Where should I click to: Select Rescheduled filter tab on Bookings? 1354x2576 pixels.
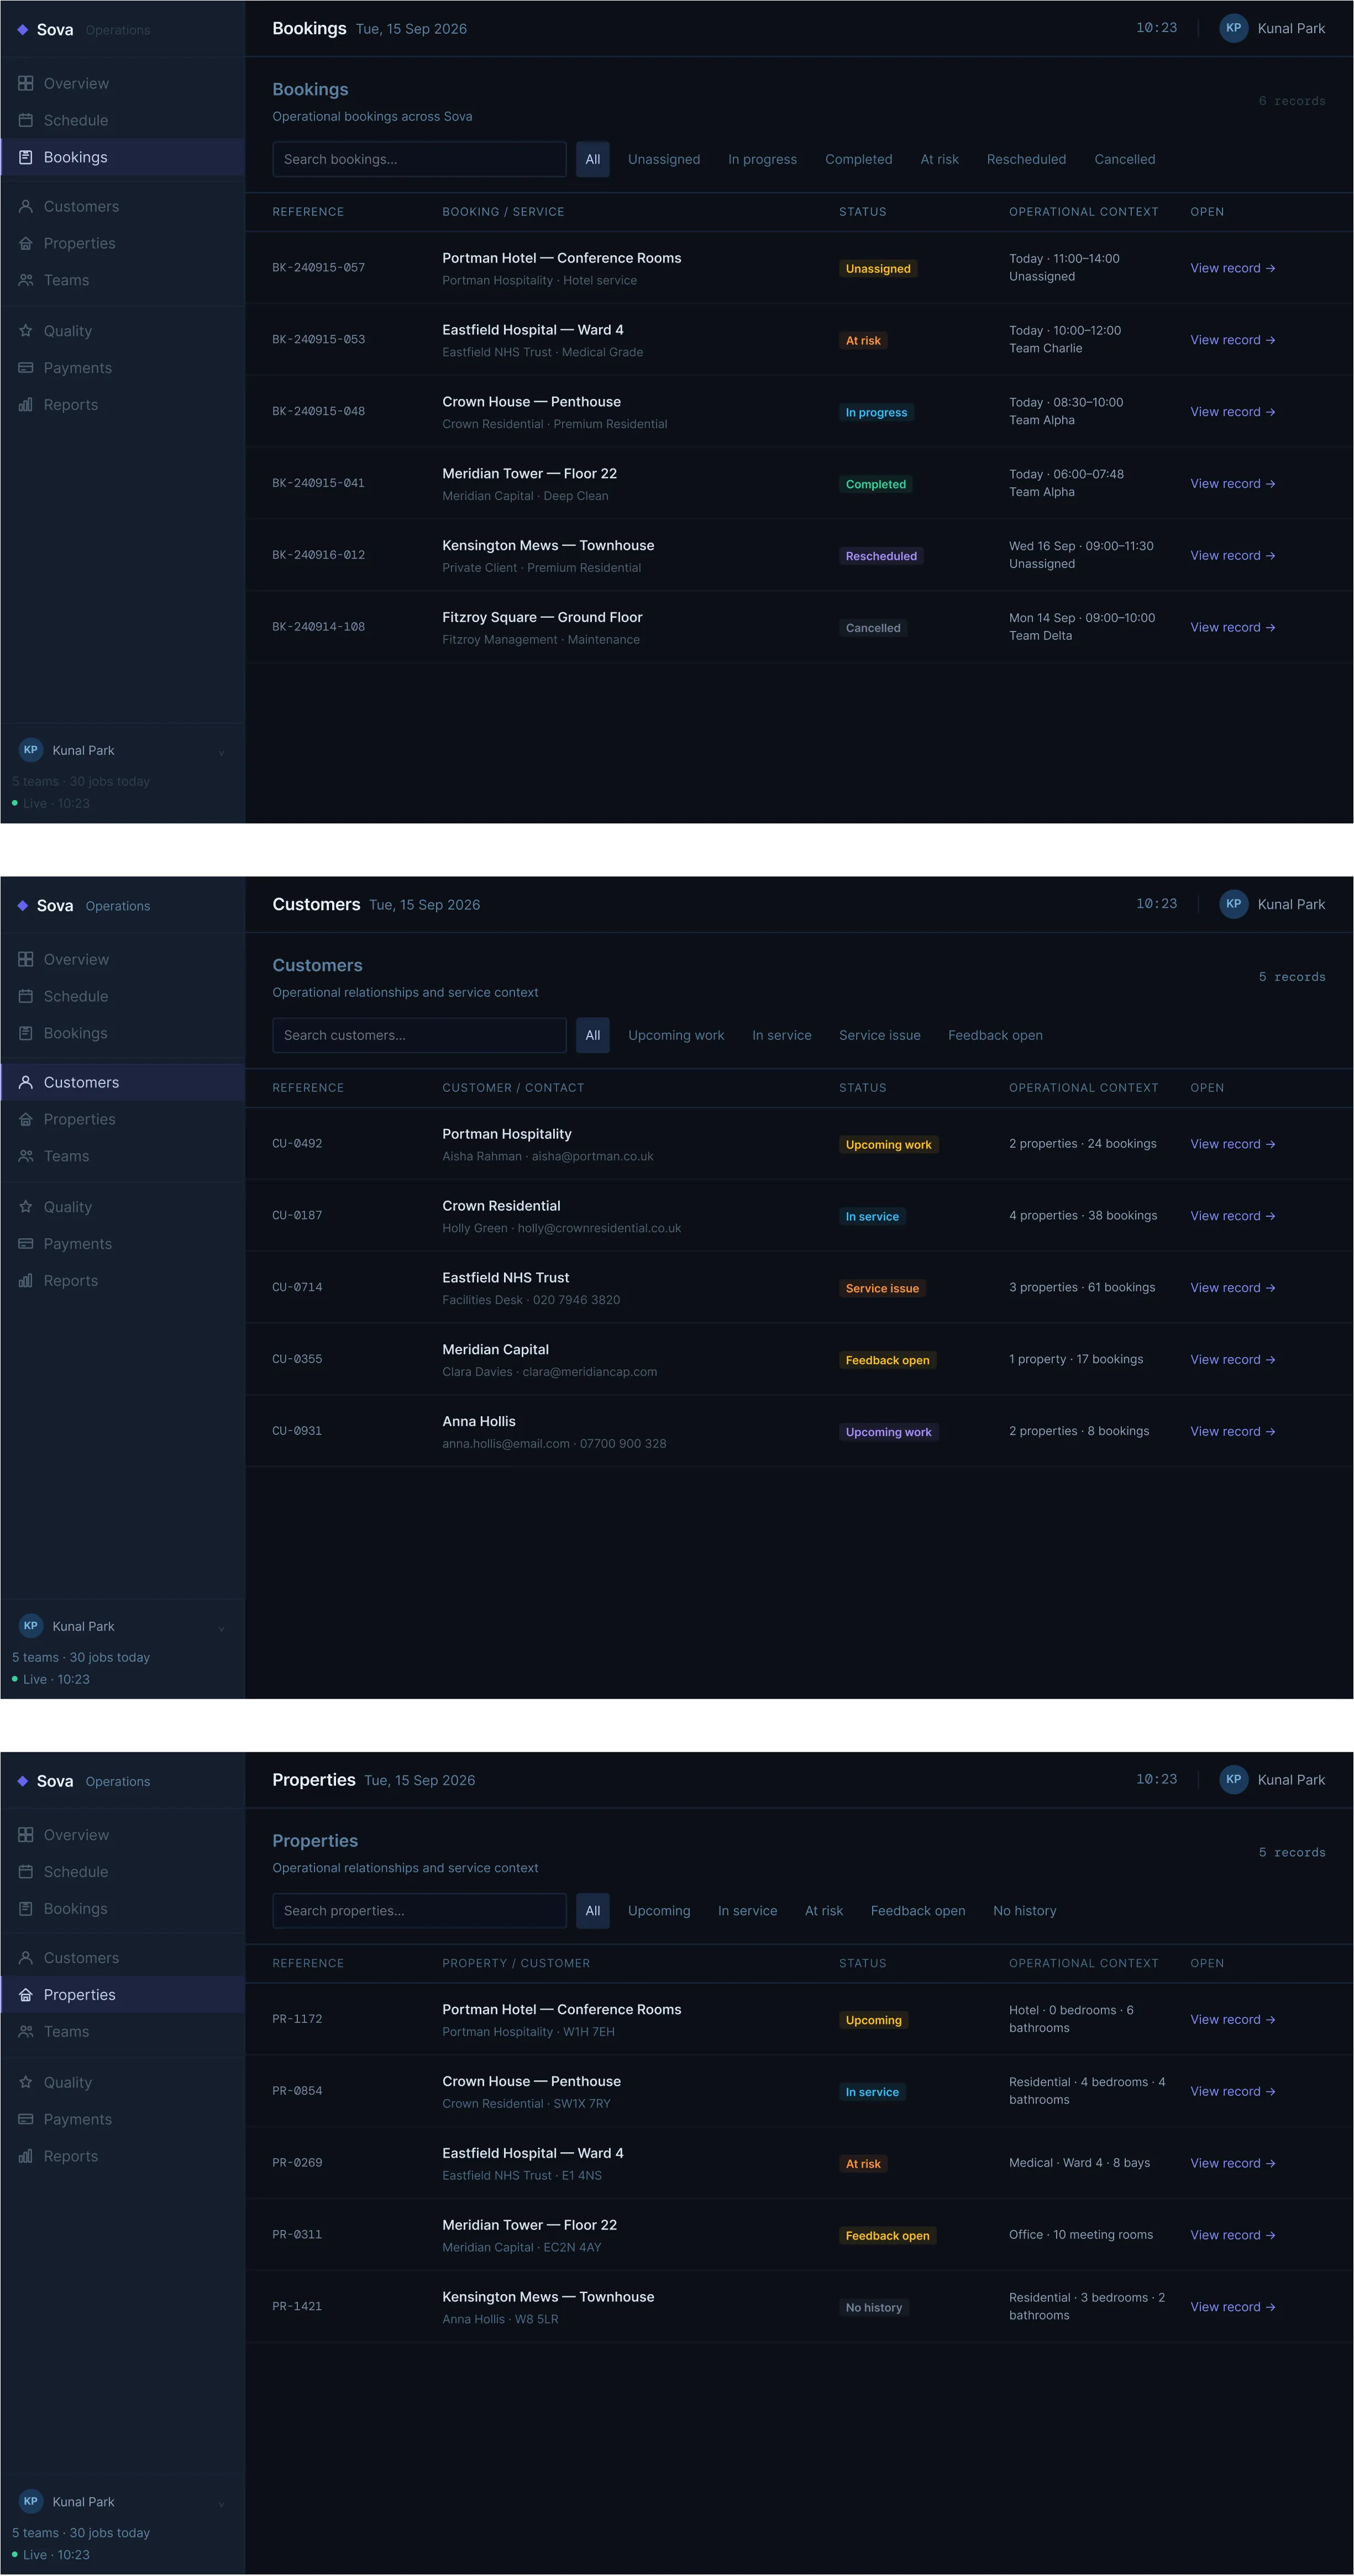coord(1026,160)
